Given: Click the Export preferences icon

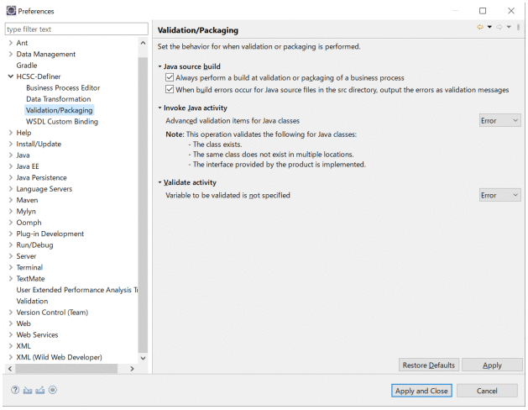Looking at the screenshot, I should (x=40, y=390).
